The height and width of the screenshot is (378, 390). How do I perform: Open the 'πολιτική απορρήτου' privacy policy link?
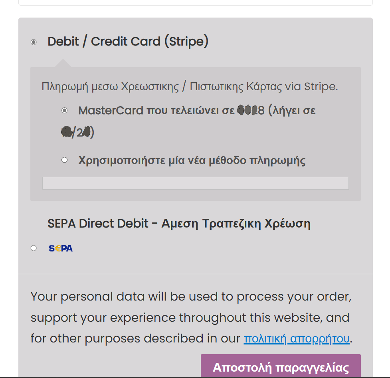coord(296,338)
